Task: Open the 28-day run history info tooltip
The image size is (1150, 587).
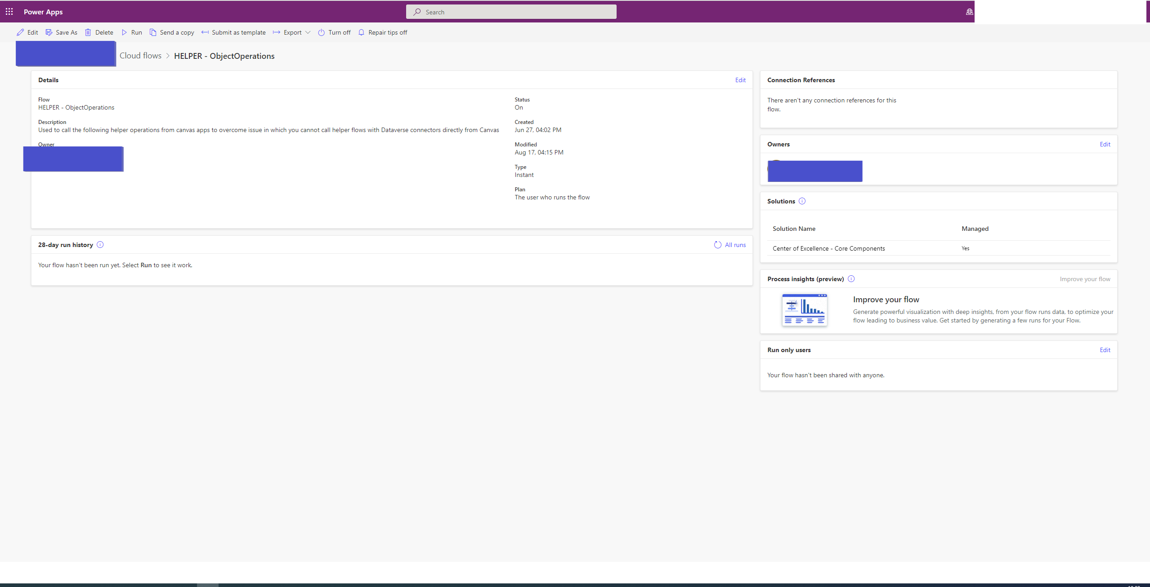Action: (x=100, y=245)
